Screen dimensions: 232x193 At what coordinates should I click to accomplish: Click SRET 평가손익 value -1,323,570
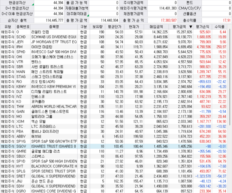coord(203,176)
